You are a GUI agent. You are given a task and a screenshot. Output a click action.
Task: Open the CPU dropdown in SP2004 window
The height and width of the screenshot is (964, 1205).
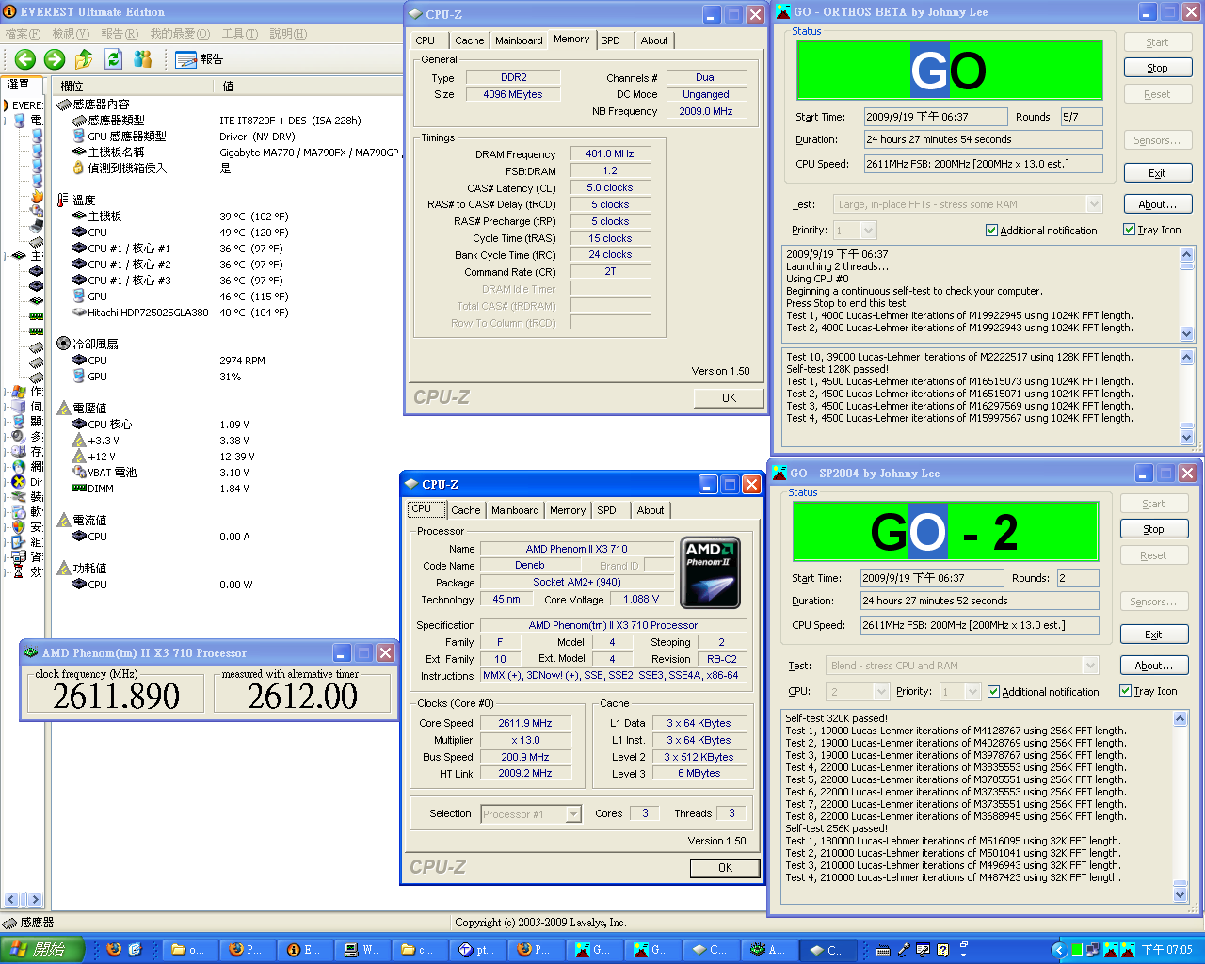tap(881, 692)
